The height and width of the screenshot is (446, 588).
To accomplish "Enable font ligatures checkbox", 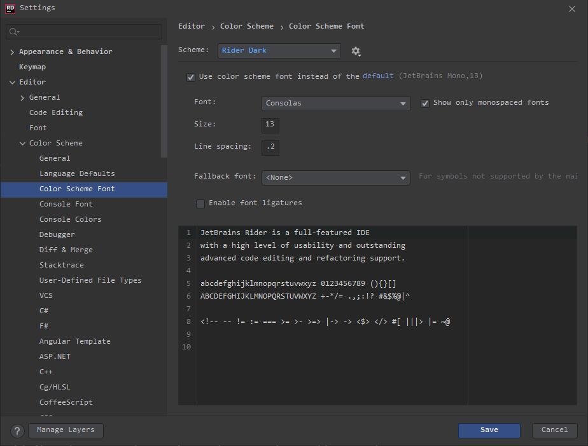I will point(200,203).
